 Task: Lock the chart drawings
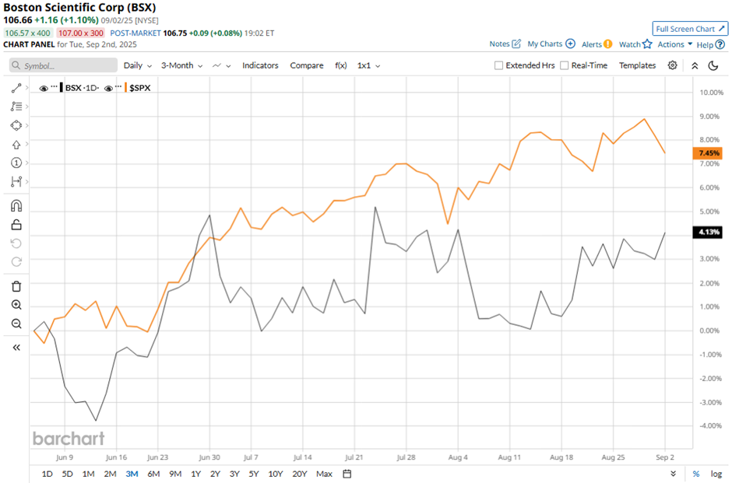16,225
